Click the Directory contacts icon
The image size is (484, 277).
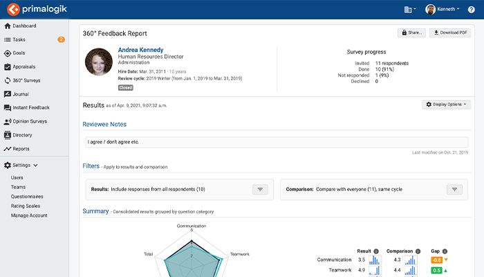pos(8,135)
